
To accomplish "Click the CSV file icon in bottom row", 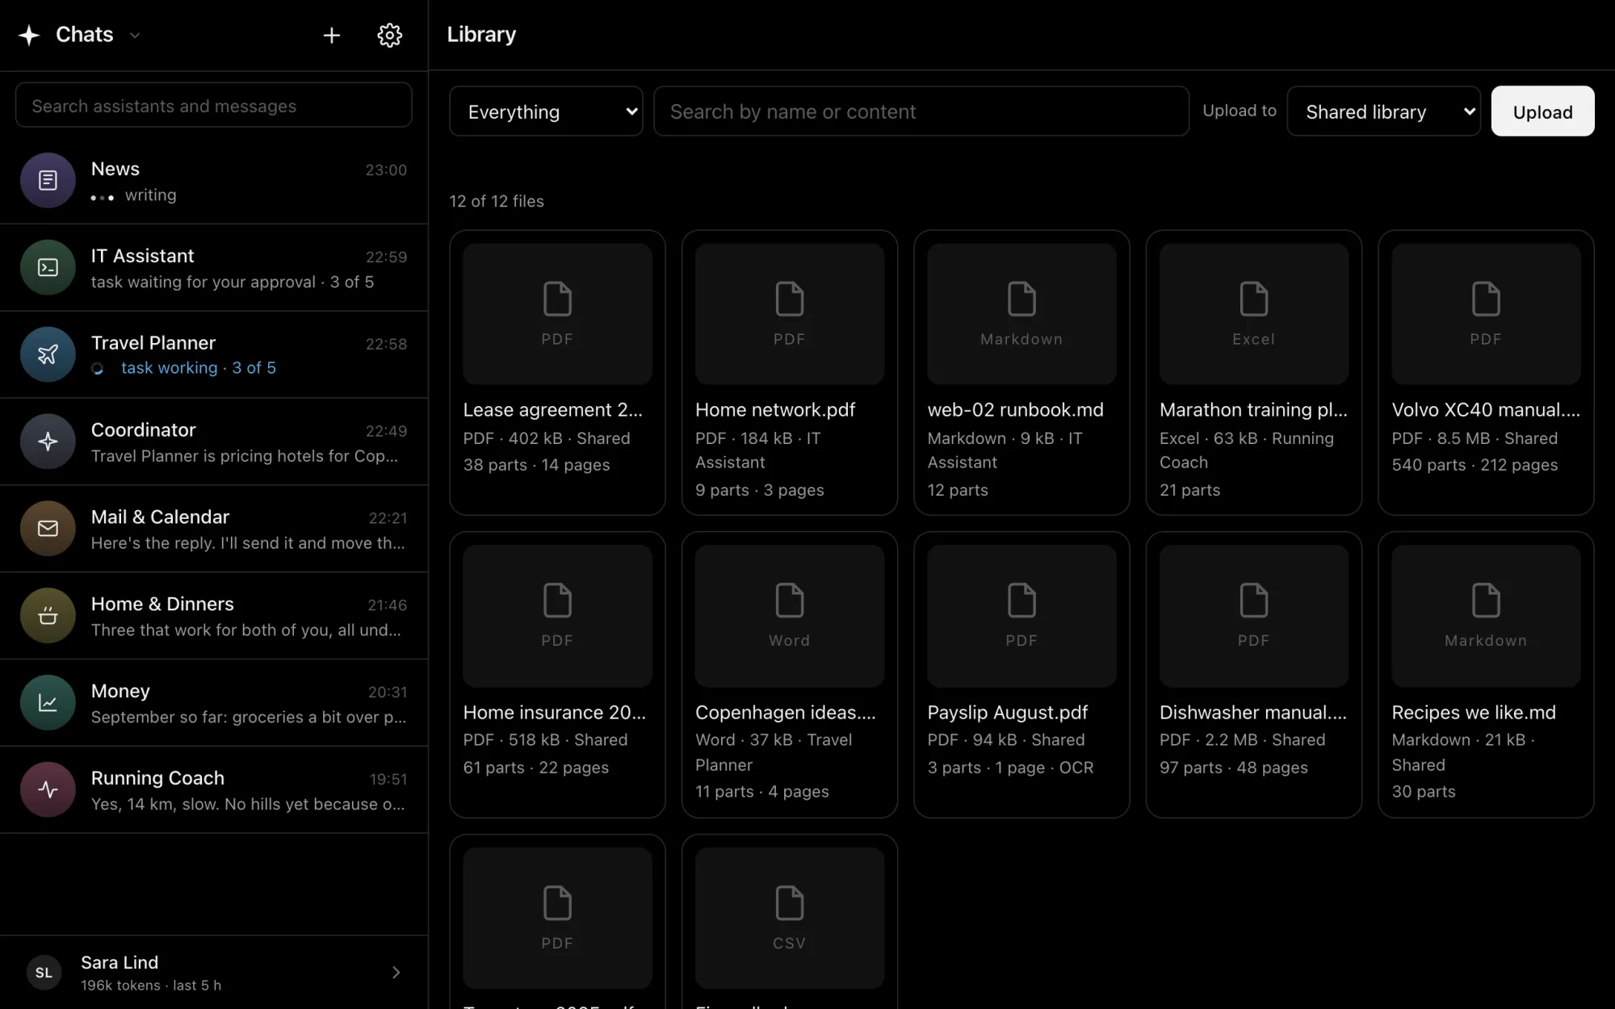I will tap(789, 902).
